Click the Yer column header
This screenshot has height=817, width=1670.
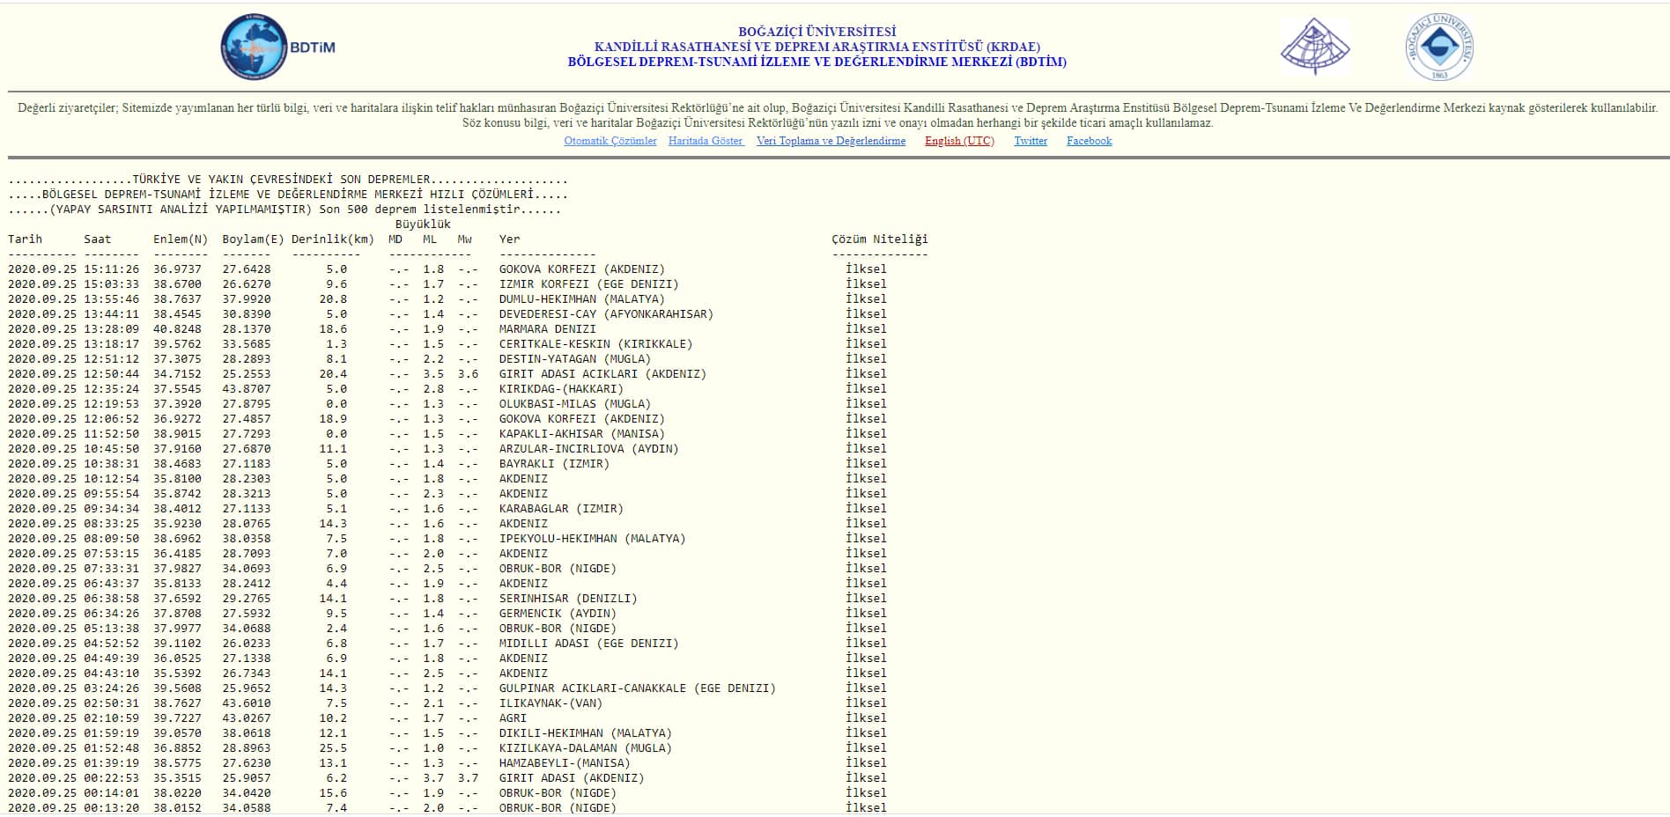pyautogui.click(x=509, y=239)
